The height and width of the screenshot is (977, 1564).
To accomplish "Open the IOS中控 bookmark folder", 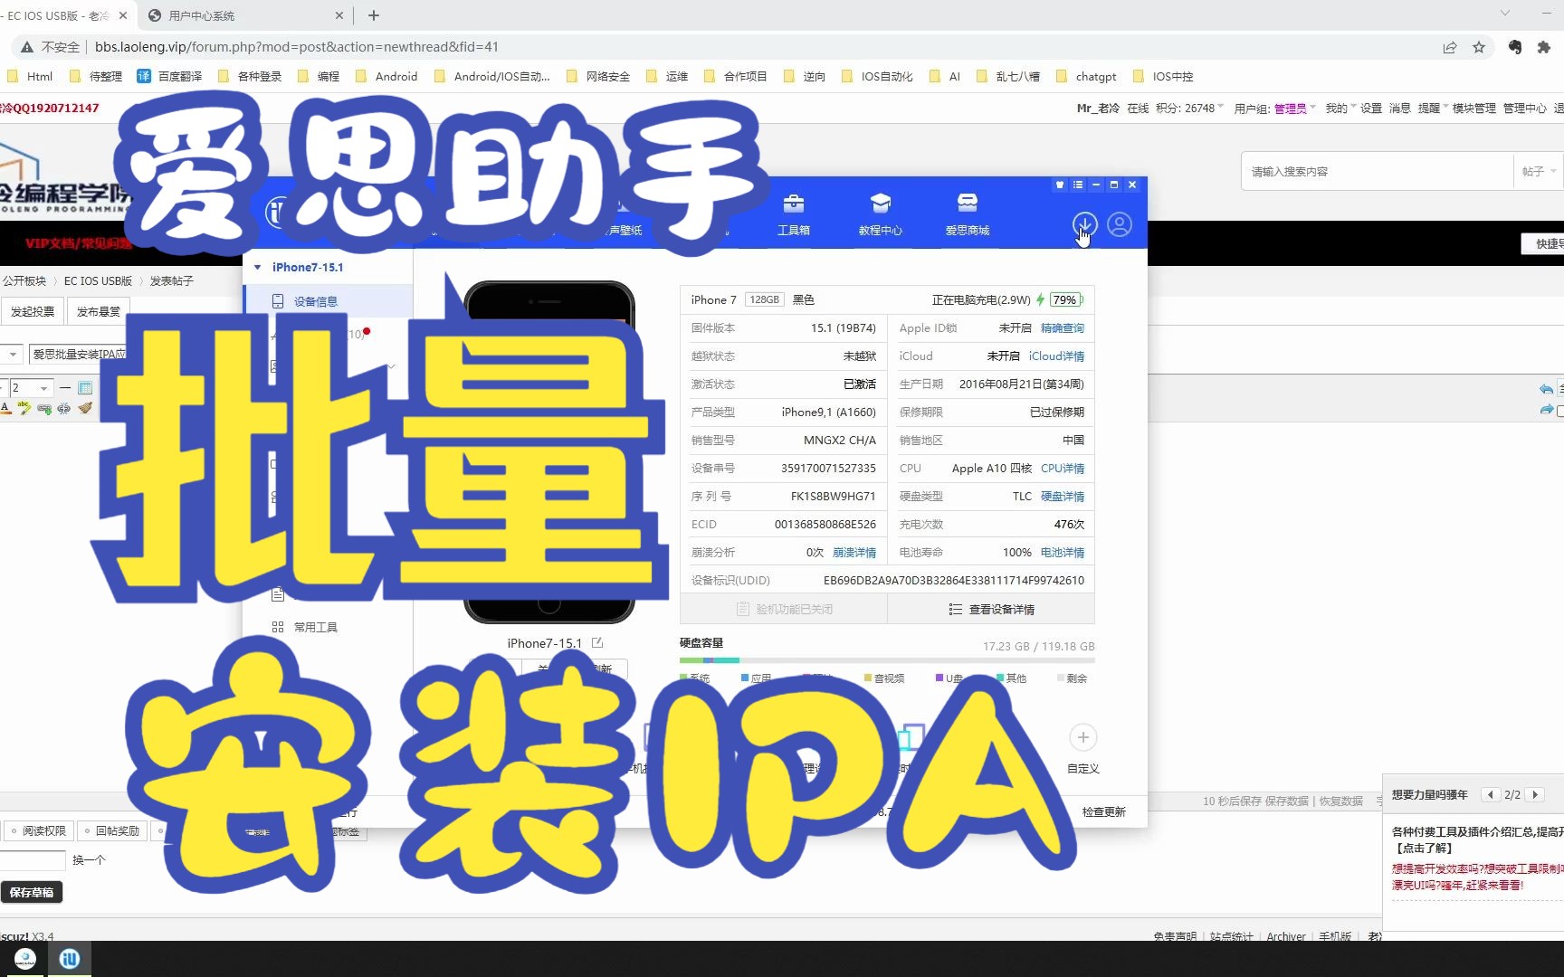I will 1163,77.
